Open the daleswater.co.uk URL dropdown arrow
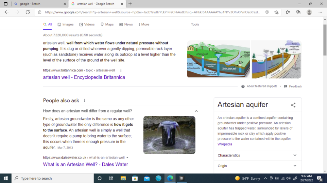Screen dimensions: 327x183 coord(127,158)
